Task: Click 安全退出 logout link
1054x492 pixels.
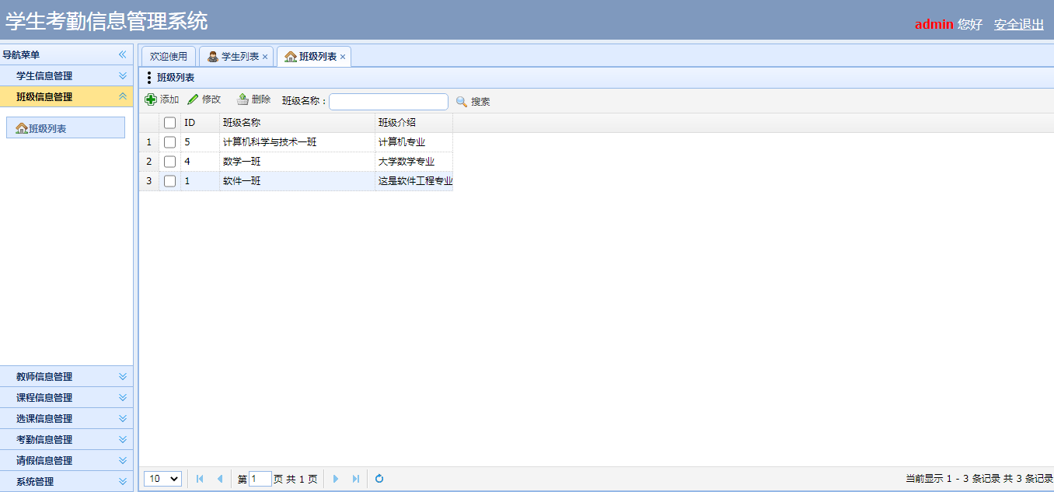Action: (1019, 24)
